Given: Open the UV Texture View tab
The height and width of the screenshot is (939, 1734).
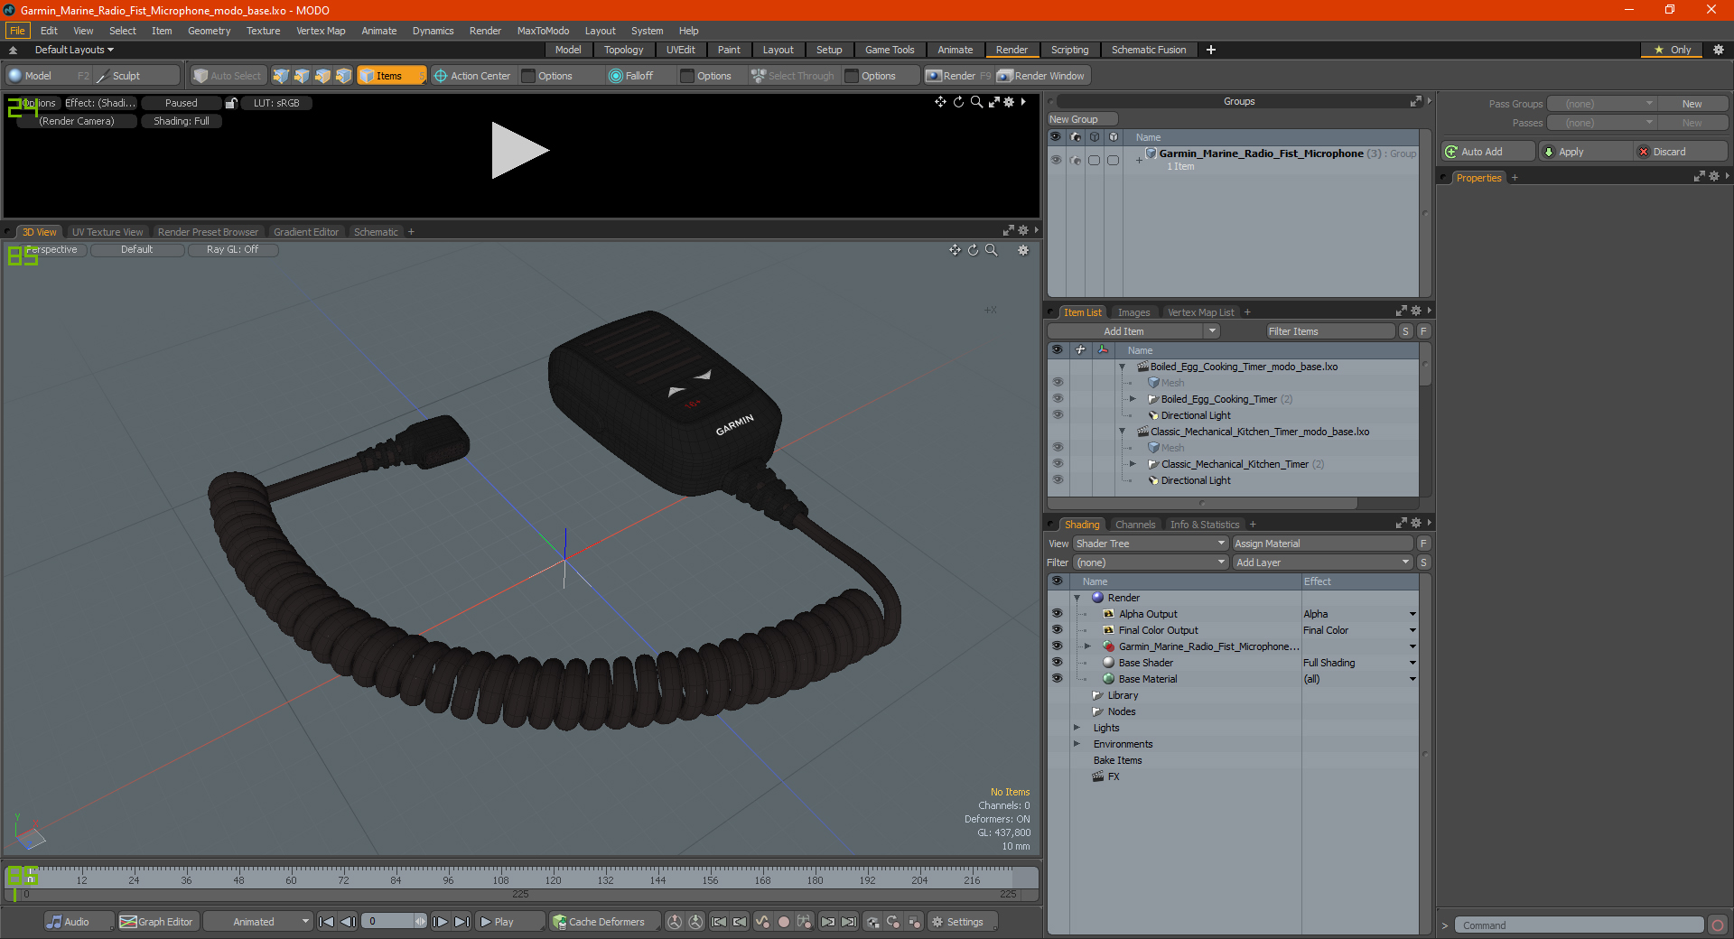Looking at the screenshot, I should point(107,232).
